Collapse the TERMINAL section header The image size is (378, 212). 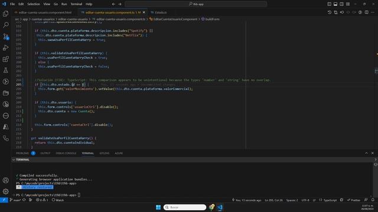(22, 160)
